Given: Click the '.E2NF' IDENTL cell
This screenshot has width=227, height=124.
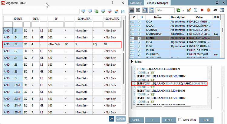Looking at the screenshot, I should [18, 99].
